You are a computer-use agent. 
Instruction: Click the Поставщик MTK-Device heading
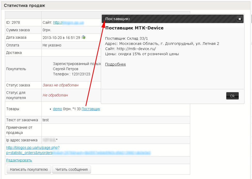(x=134, y=28)
